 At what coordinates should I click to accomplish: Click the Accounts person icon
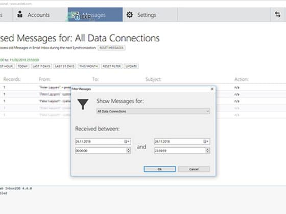[20, 14]
